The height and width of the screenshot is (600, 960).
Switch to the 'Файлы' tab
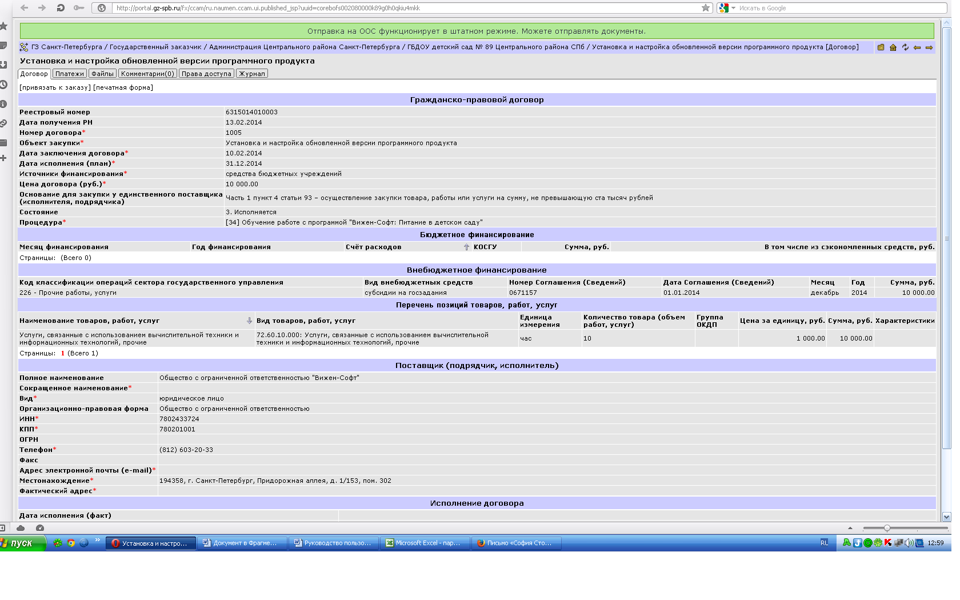(103, 74)
